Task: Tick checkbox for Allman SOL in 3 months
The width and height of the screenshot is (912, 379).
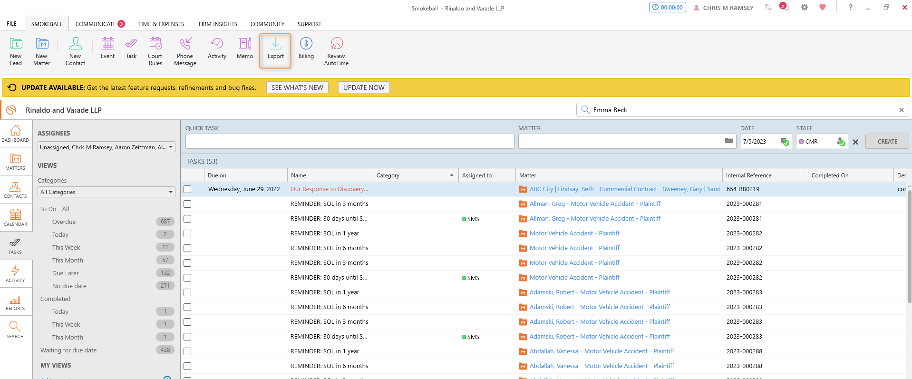Action: pos(187,204)
